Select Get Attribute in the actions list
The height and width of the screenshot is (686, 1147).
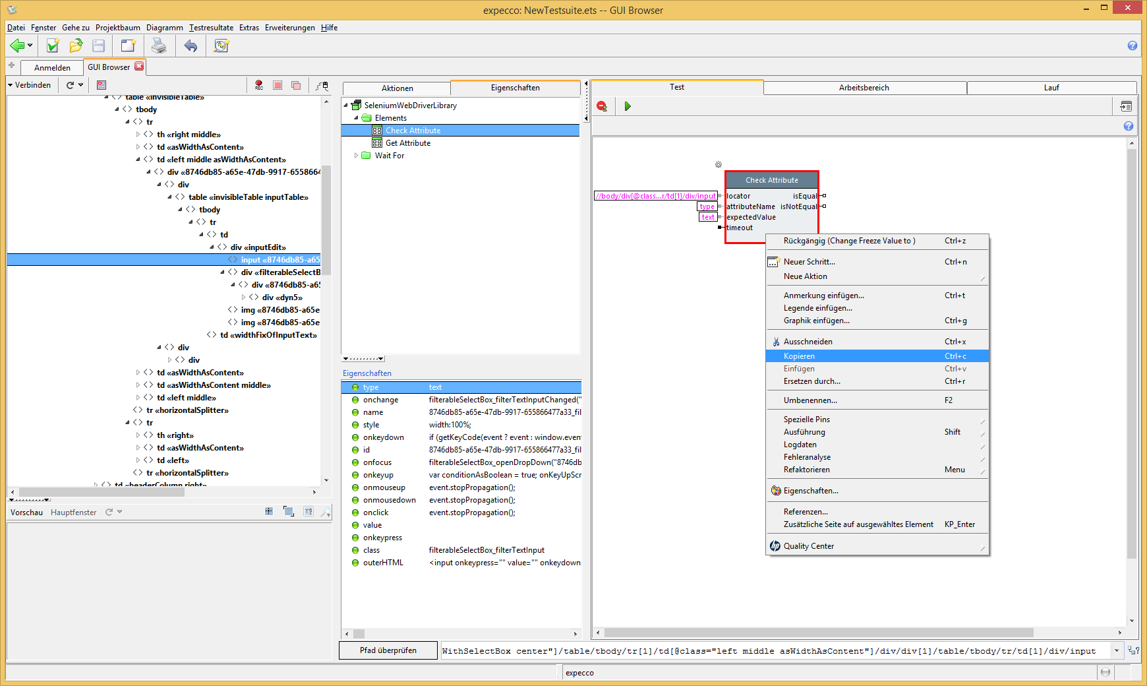407,143
